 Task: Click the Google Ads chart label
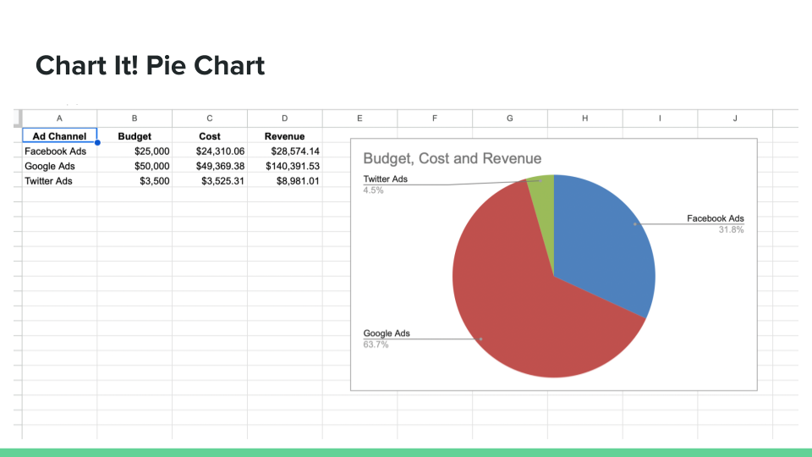coord(387,333)
